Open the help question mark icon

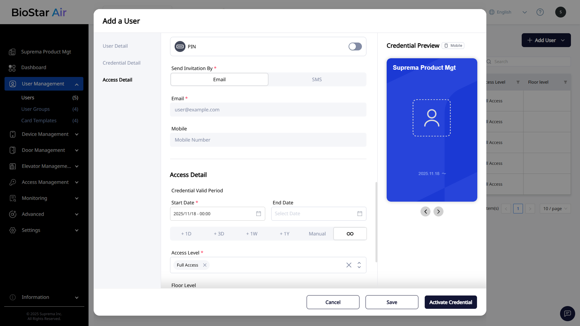(x=540, y=12)
